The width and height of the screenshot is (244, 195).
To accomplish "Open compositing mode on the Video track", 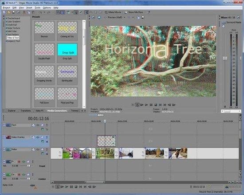I will (x=43, y=153).
